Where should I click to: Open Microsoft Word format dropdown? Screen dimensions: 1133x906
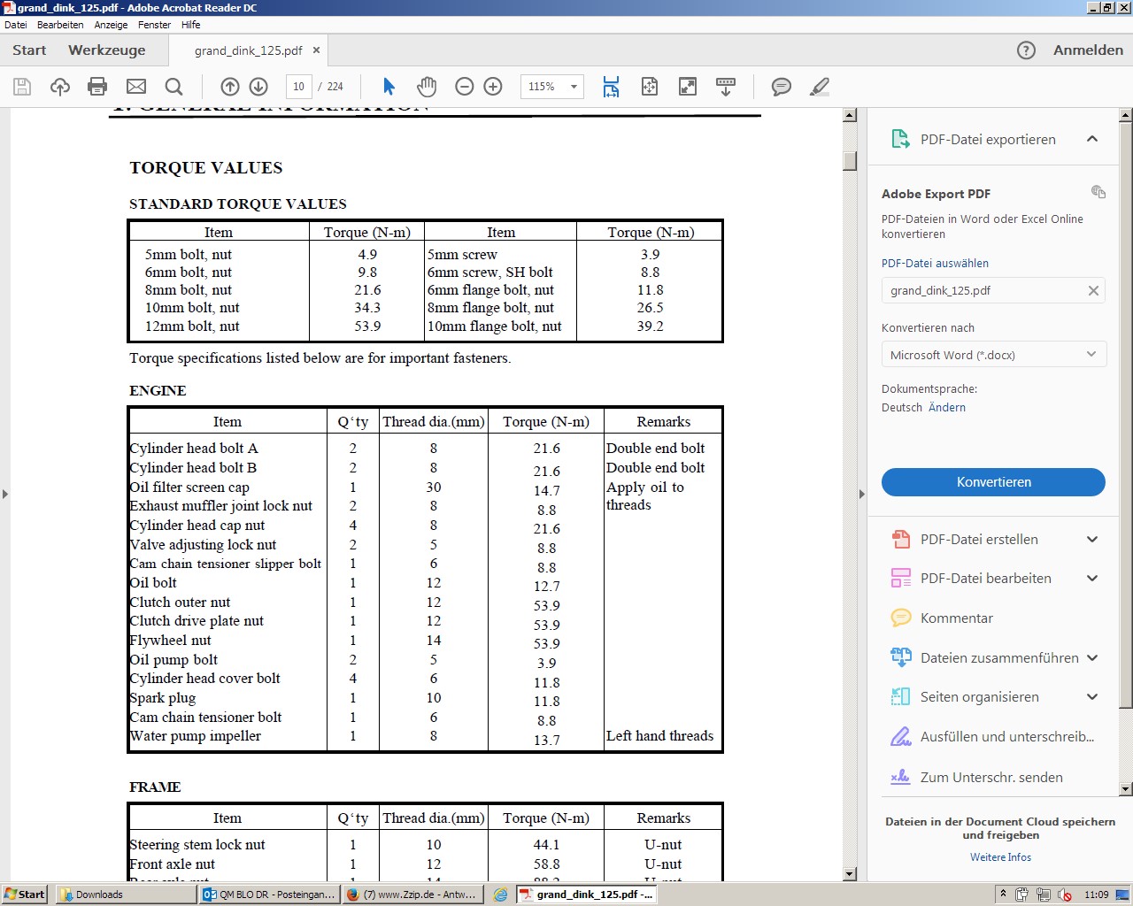coord(993,355)
